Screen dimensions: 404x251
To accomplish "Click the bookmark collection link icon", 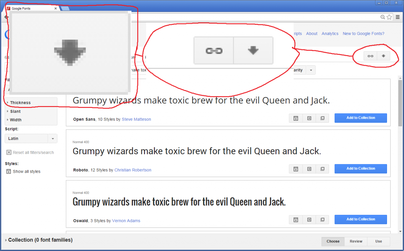I will [x=370, y=56].
